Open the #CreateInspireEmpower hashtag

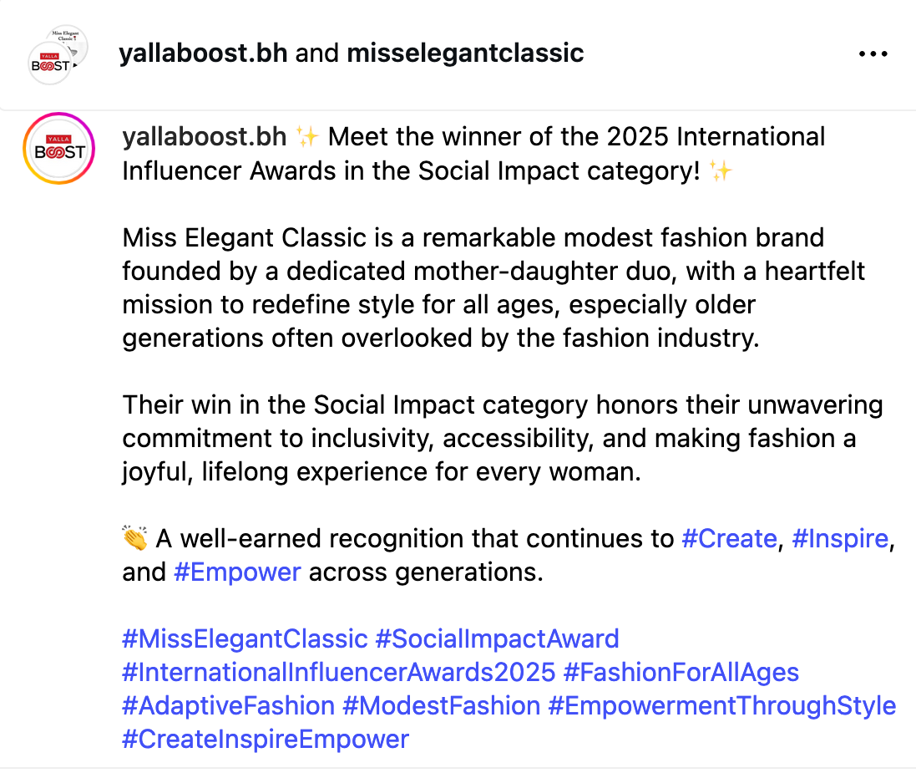(266, 740)
